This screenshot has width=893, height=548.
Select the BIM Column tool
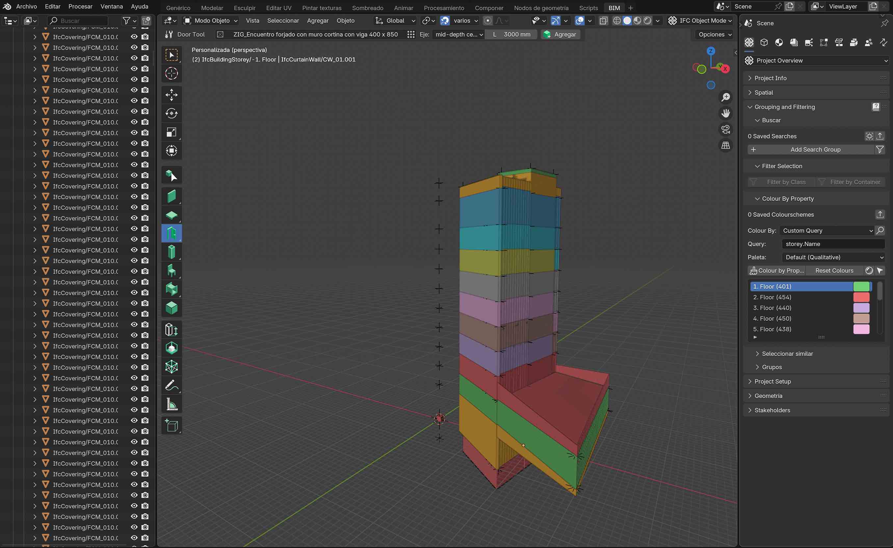tap(171, 252)
